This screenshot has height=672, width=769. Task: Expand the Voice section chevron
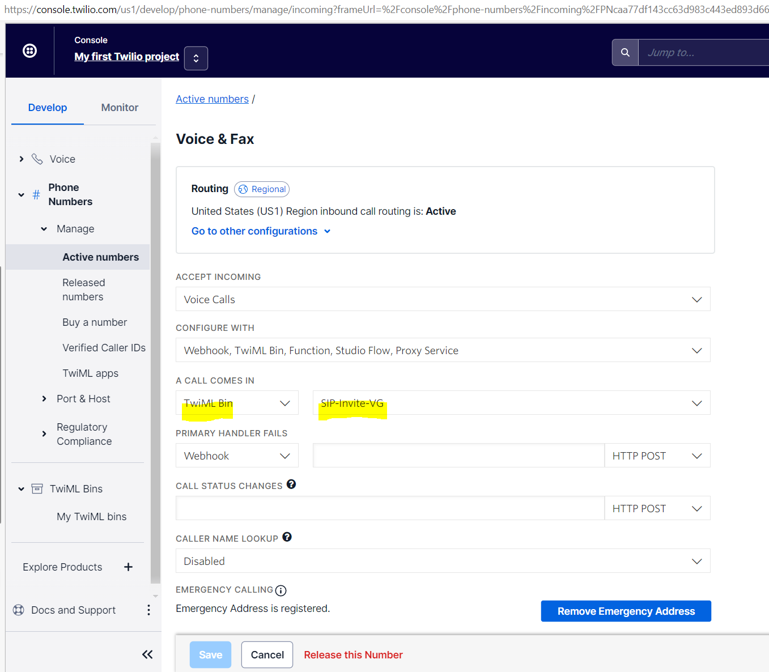22,159
